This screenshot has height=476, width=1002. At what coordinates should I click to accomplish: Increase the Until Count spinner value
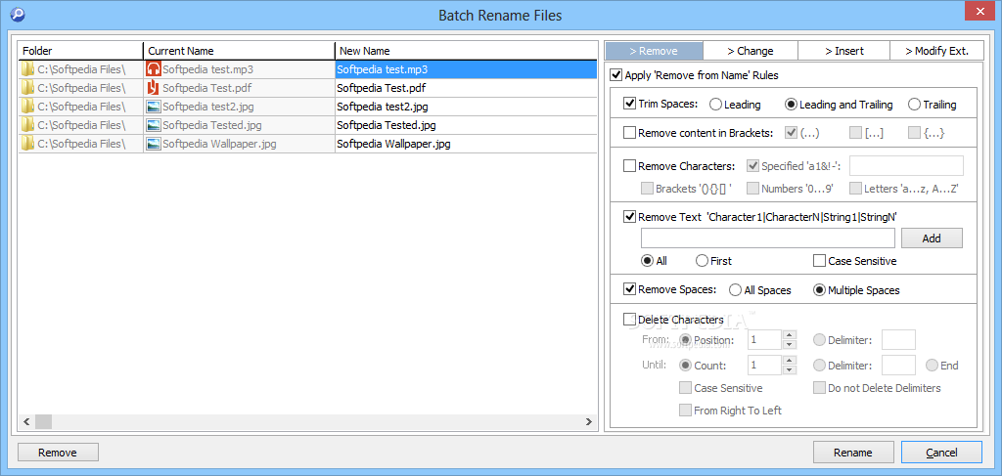pyautogui.click(x=790, y=361)
